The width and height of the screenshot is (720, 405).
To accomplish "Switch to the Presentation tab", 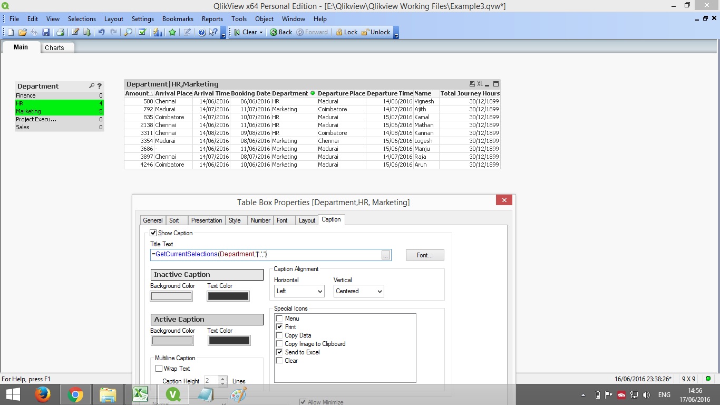I will point(206,220).
